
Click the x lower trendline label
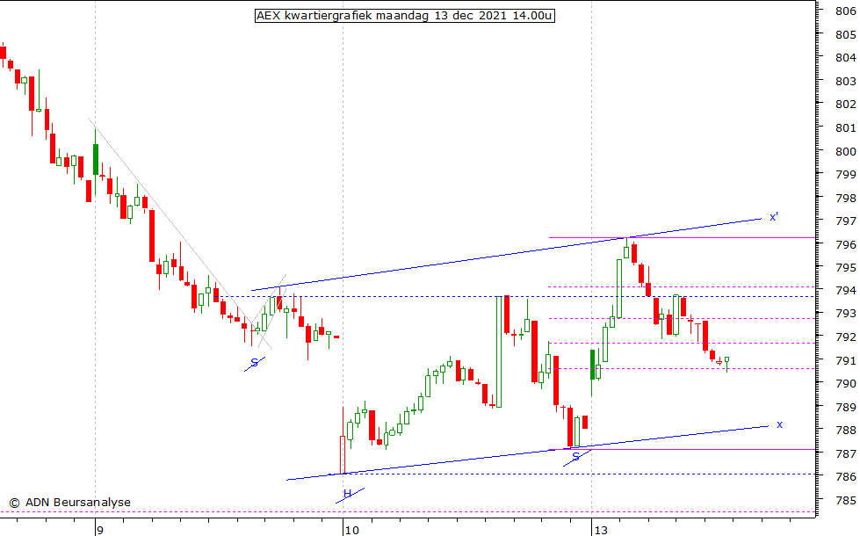(779, 424)
